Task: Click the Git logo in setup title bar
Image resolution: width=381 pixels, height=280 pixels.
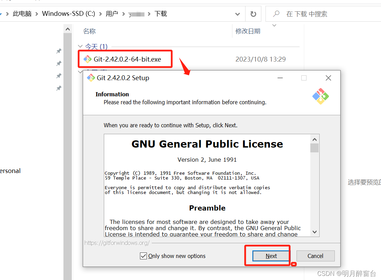Action: click(x=91, y=78)
